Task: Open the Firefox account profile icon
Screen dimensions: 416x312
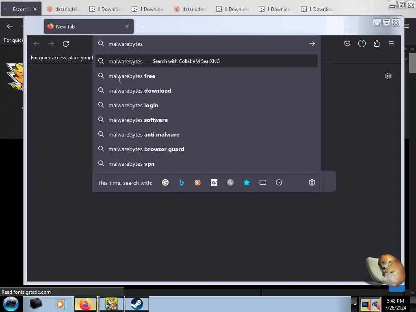Action: pyautogui.click(x=362, y=43)
